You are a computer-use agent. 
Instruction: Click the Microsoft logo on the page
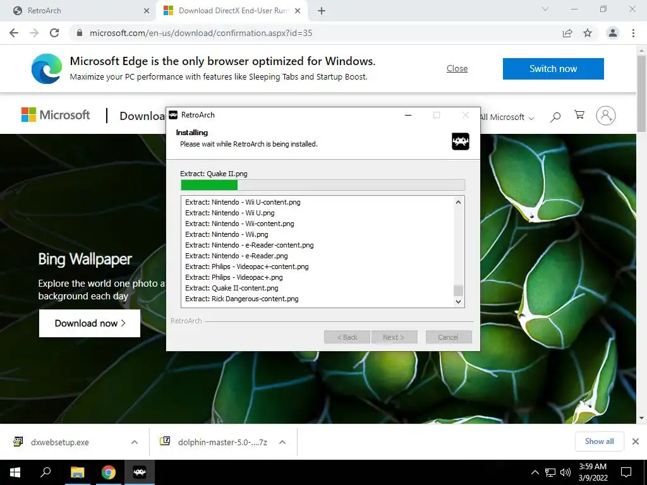(56, 115)
